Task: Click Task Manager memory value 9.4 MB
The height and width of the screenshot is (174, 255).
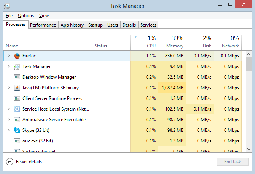Action: 177,66
